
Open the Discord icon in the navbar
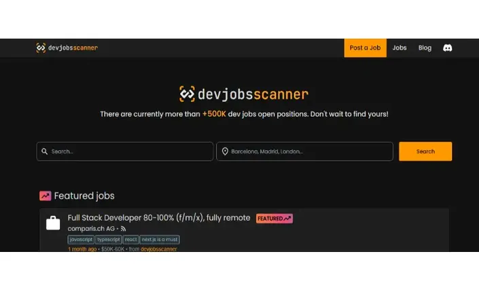coord(448,48)
